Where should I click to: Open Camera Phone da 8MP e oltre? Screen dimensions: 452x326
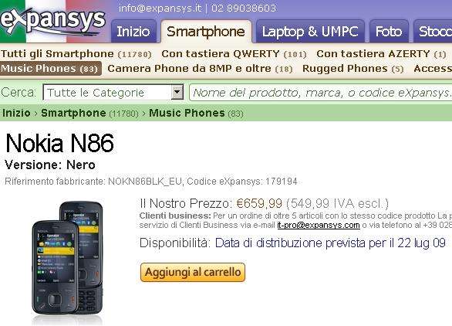pyautogui.click(x=200, y=69)
